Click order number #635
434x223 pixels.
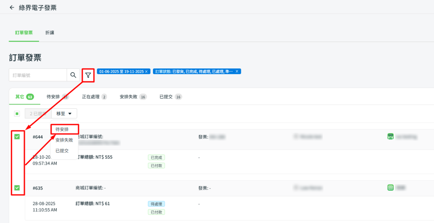[38, 188]
